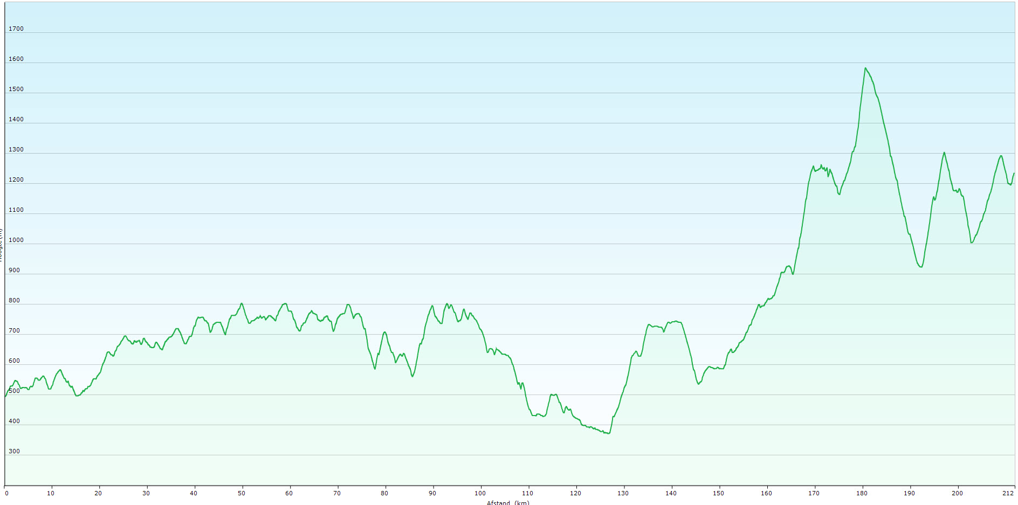The width and height of the screenshot is (1018, 505).
Task: Click the profile line end at km 212
Action: click(x=1014, y=174)
